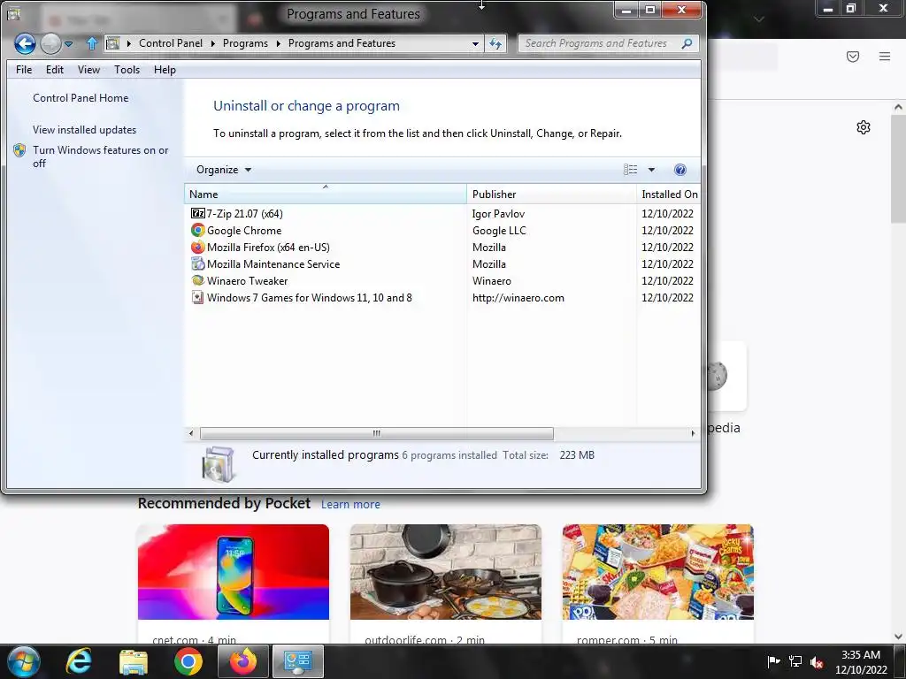Expand the arrow after Control Panel breadcrumb
906x679 pixels.
click(212, 43)
